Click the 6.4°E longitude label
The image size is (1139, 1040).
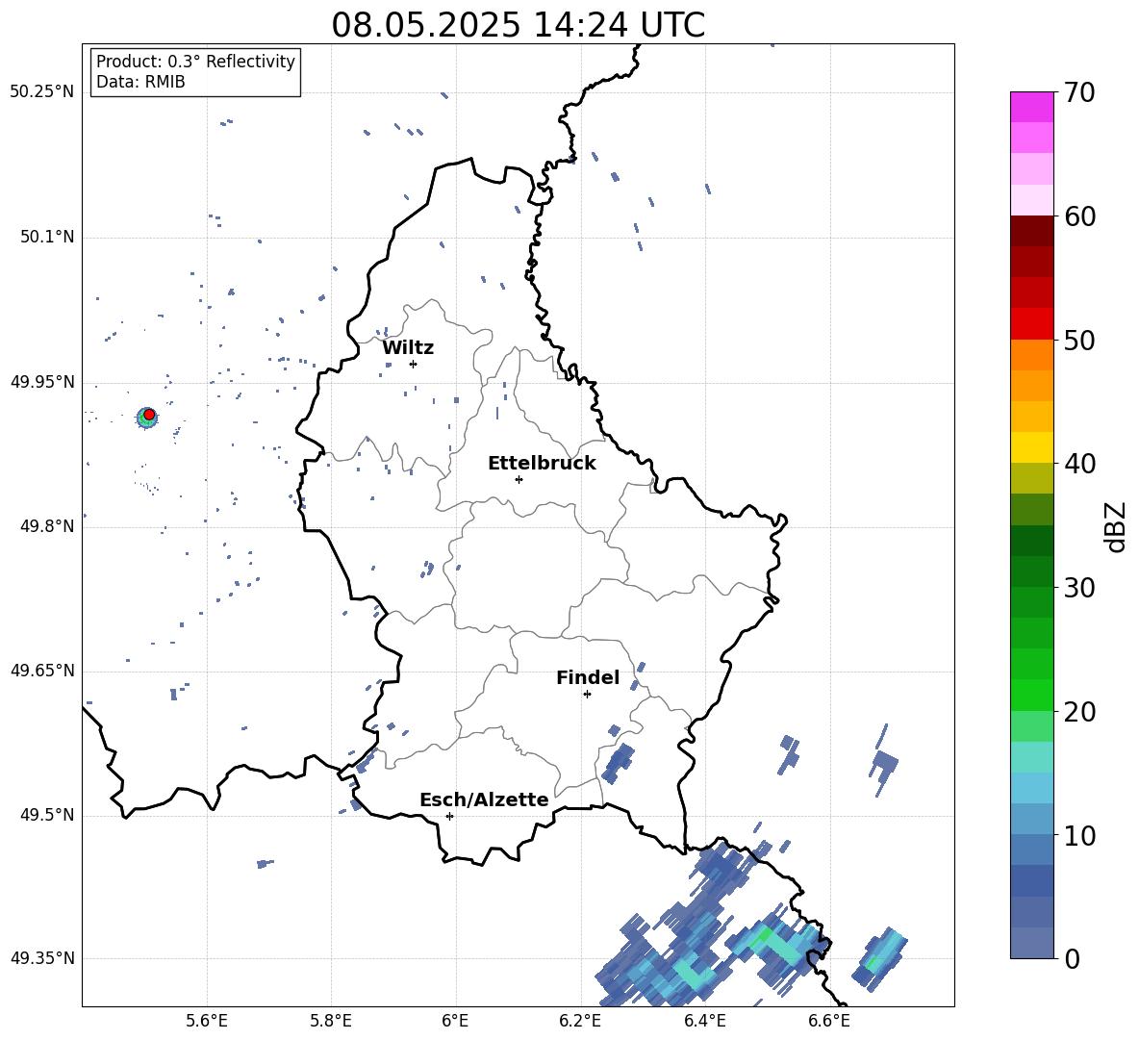tap(704, 1021)
